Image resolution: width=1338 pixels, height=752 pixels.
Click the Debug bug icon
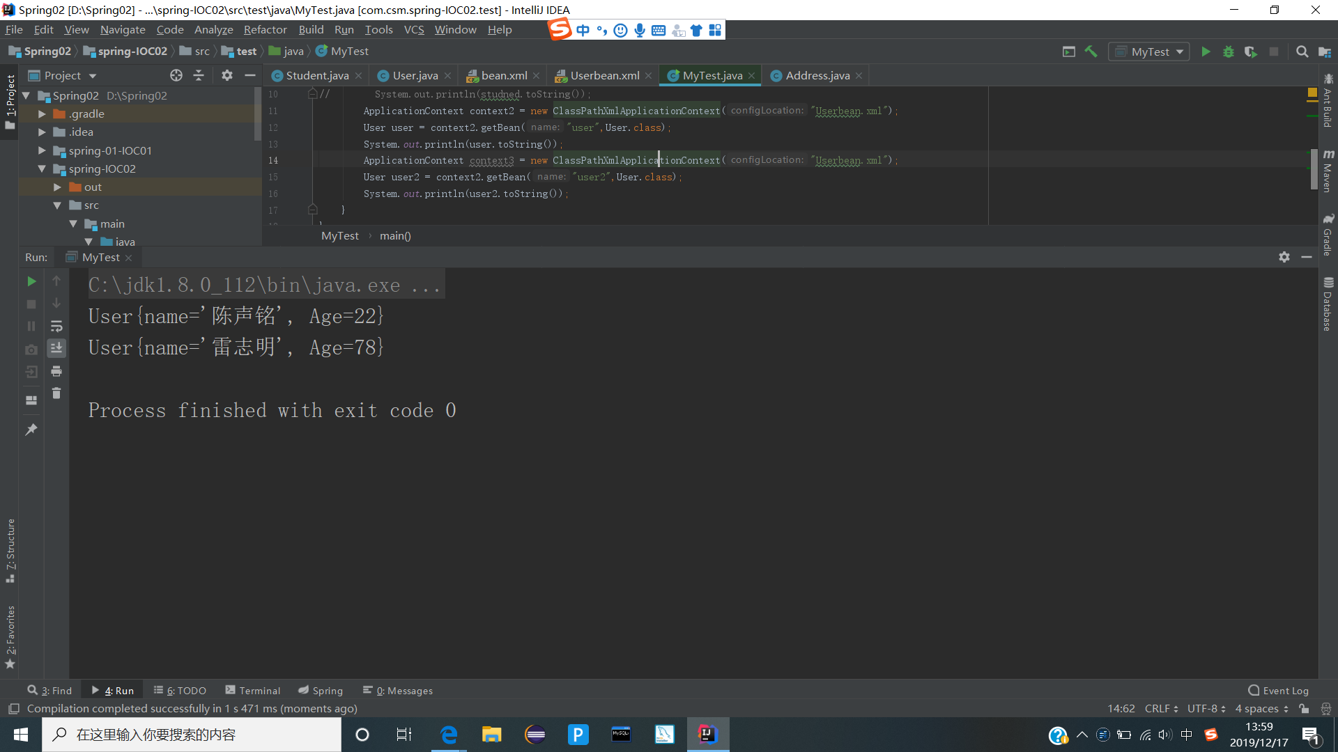tap(1229, 52)
